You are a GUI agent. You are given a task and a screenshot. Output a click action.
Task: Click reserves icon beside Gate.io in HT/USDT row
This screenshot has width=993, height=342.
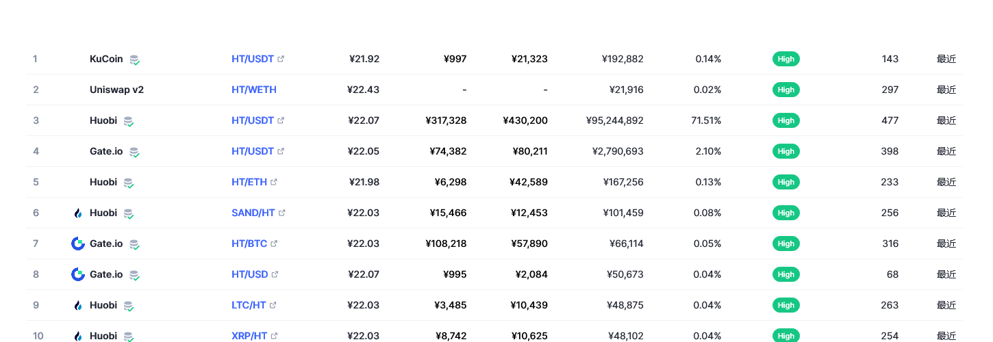click(x=135, y=152)
